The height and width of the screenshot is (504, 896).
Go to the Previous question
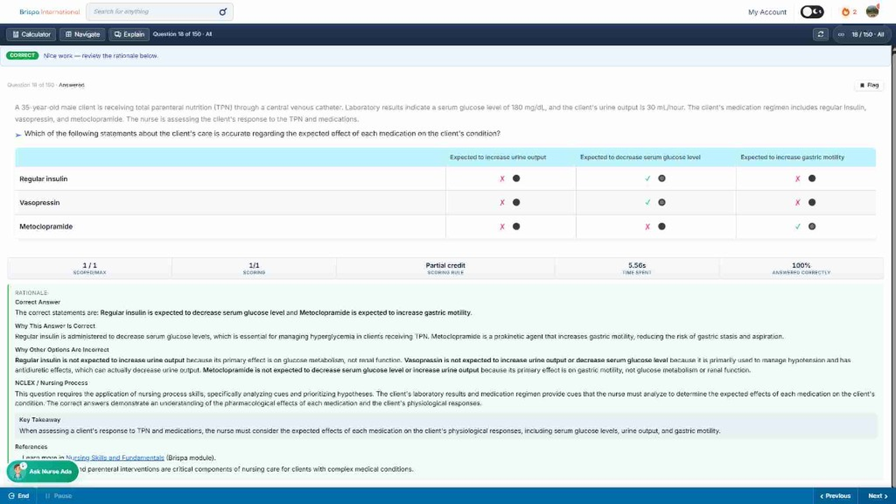835,496
